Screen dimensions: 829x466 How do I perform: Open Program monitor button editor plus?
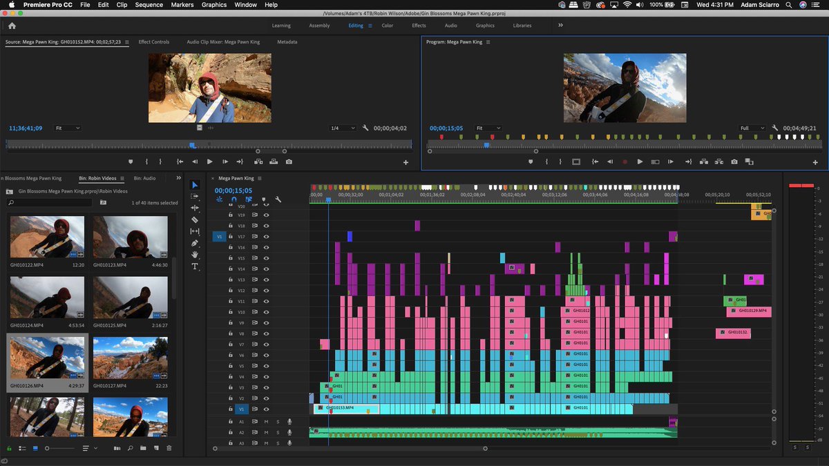pyautogui.click(x=816, y=162)
